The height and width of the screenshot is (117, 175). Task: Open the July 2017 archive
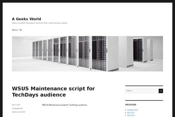click(x=131, y=113)
